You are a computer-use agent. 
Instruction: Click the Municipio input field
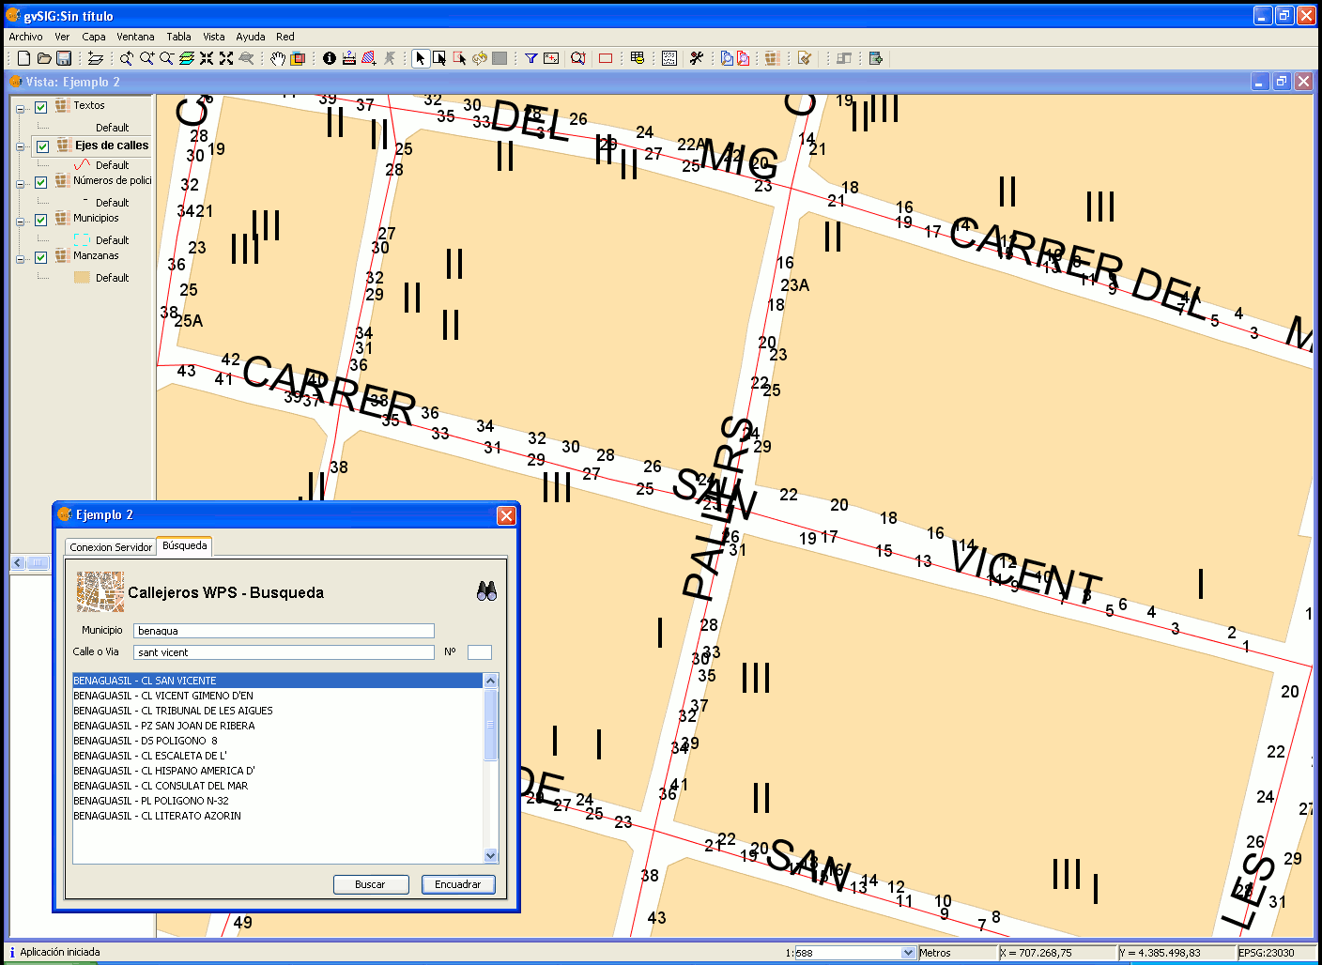[x=284, y=631]
